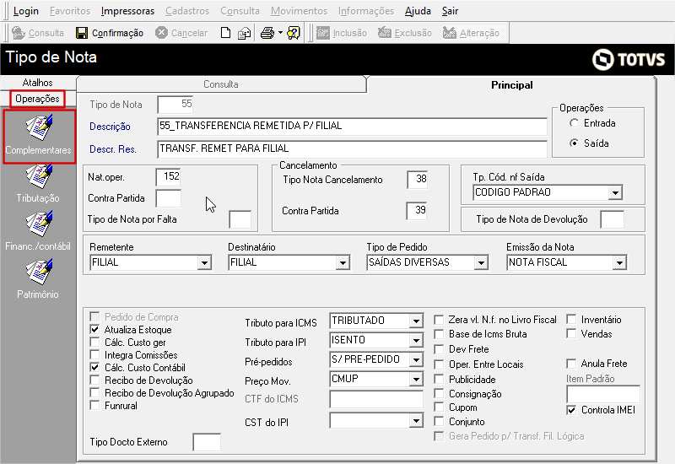The image size is (675, 464).
Task: Click the Cancelar toolbar button
Action: tap(181, 33)
